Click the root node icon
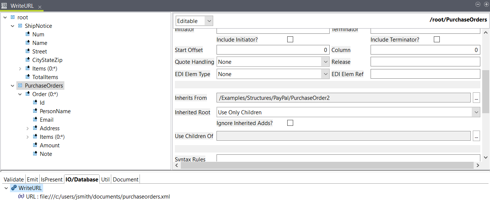Screen dimensions: 490x213 click(13, 17)
